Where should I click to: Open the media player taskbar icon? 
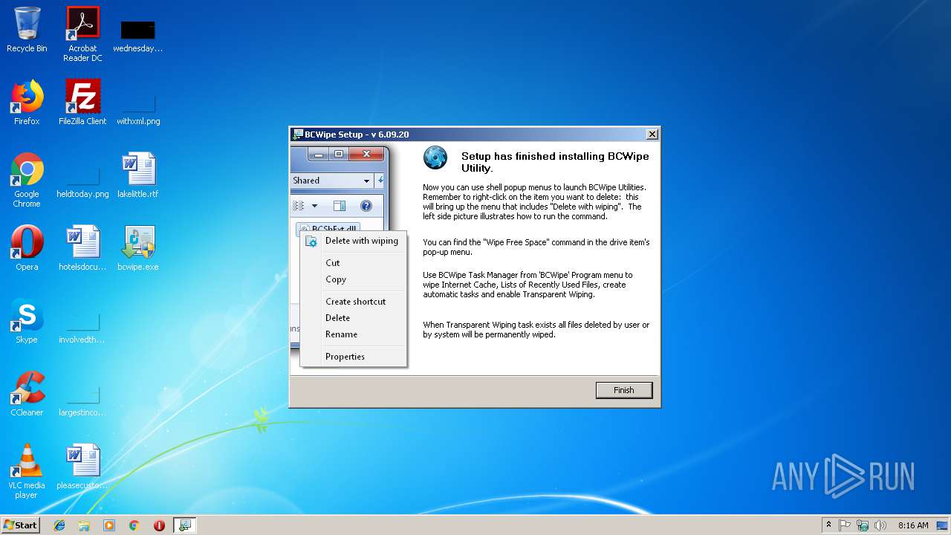tap(109, 525)
